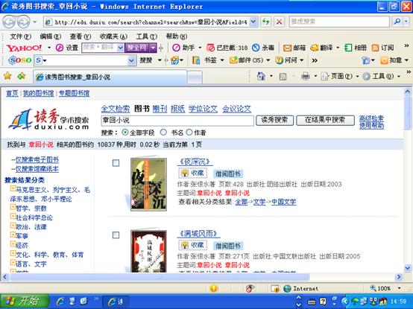Expand the 哲学、宗教 category

13,207
